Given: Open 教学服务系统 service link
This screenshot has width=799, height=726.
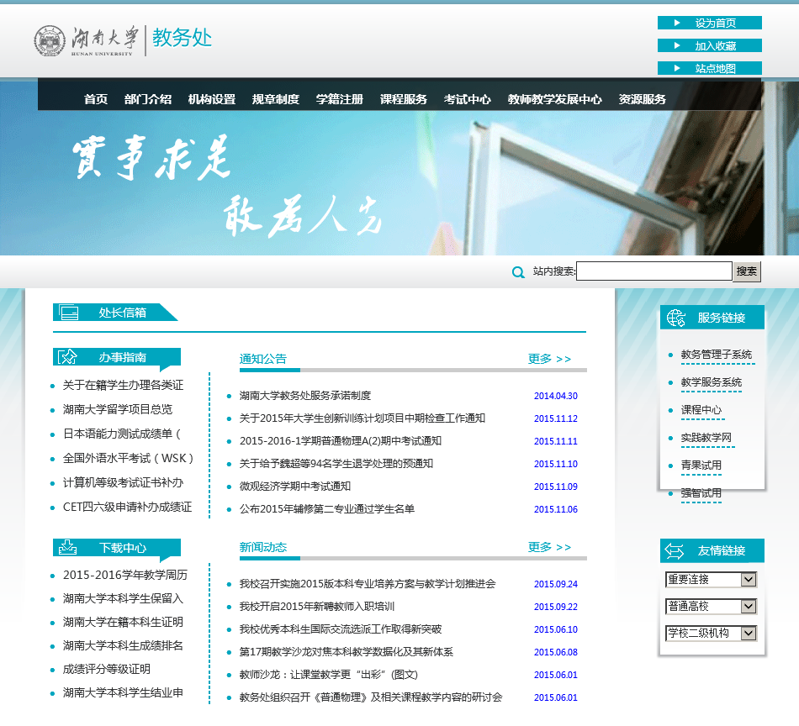Looking at the screenshot, I should coord(712,382).
